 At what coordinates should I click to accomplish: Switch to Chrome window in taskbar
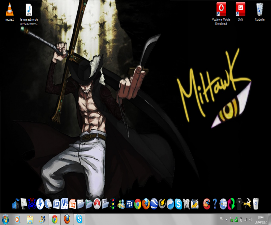pos(55,220)
